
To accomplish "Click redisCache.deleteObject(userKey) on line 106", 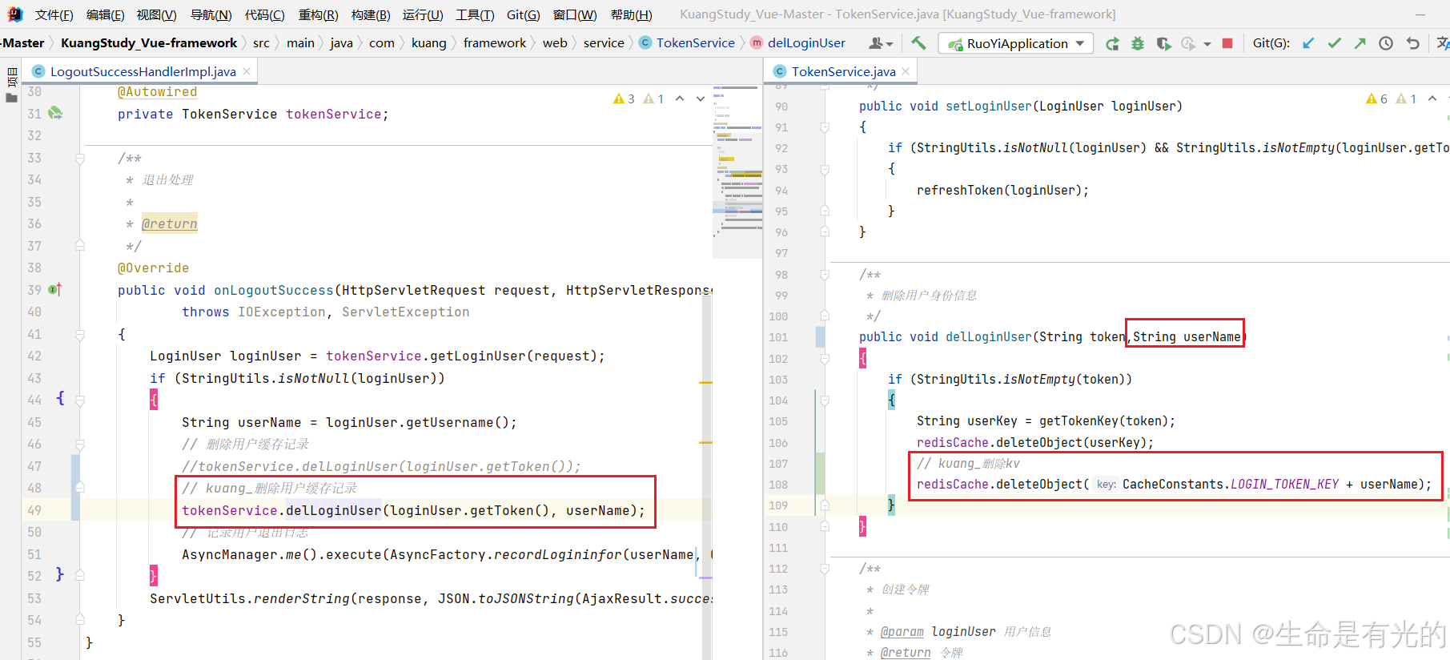I will [x=1035, y=442].
